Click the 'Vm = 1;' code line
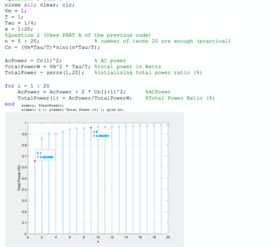This screenshot has height=247, width=275. pos(16,11)
